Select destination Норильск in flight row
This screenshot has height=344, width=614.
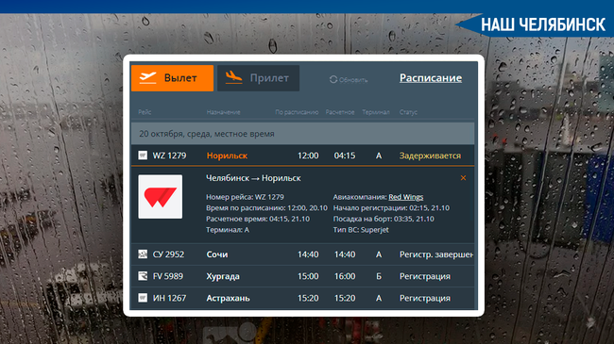point(227,156)
